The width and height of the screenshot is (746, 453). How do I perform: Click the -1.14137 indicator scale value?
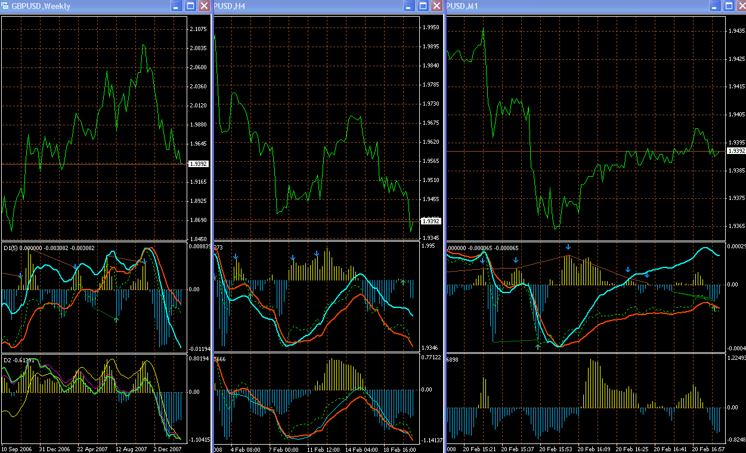431,440
